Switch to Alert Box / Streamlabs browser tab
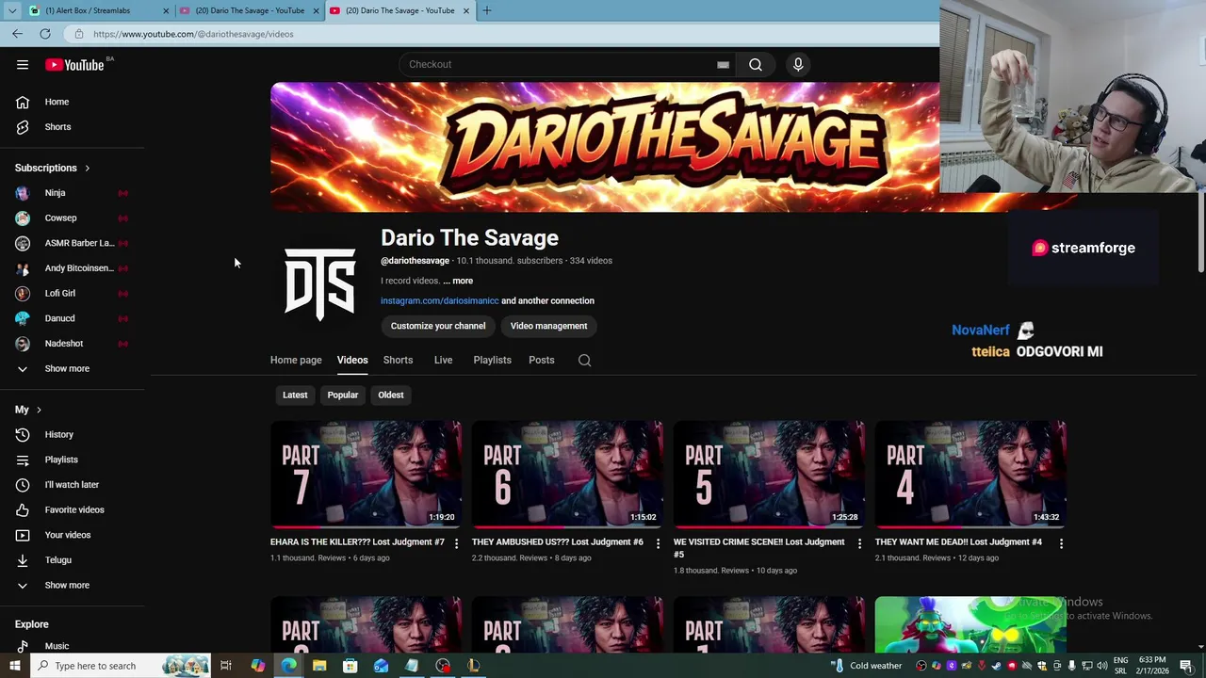Image resolution: width=1206 pixels, height=678 pixels. click(98, 10)
